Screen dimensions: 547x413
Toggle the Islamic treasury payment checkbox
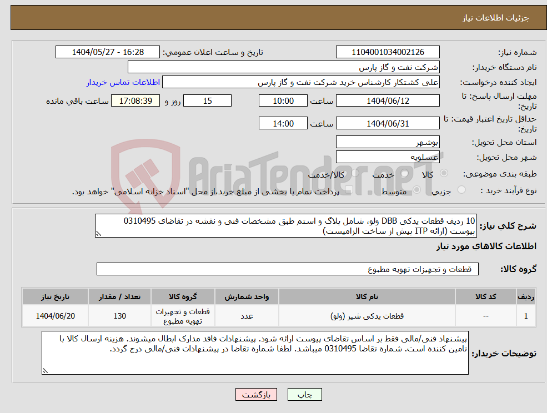[349, 190]
